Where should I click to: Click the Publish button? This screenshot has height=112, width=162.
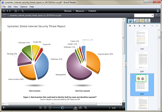tap(92, 11)
